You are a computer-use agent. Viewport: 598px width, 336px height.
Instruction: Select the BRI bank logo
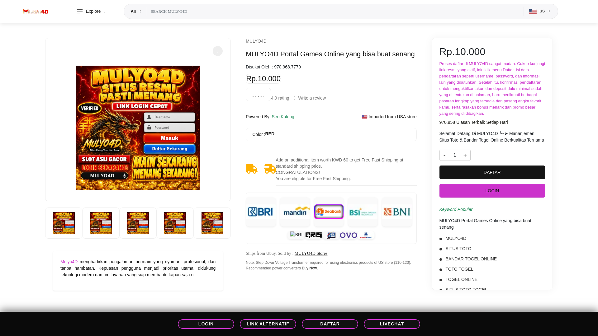point(261,212)
